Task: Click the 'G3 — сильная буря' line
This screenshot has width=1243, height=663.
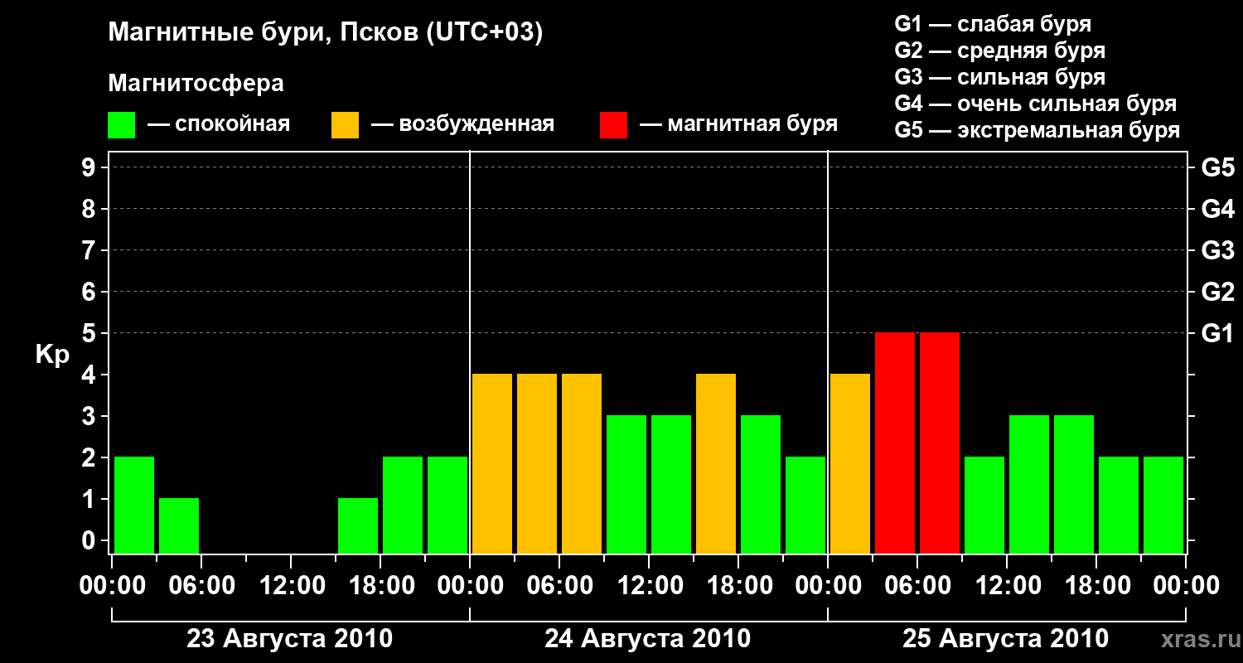Action: [1000, 77]
